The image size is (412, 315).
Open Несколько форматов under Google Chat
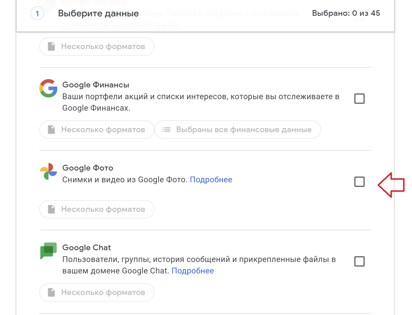[97, 292]
